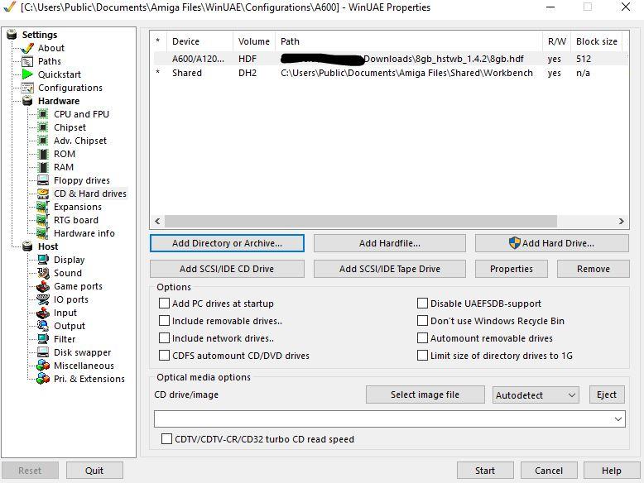Start the emulation
644x483 pixels.
485,471
